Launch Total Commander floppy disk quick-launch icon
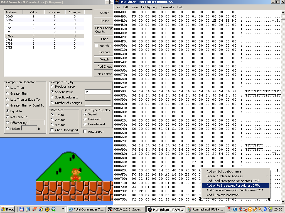285x213 pixels. click(22, 209)
